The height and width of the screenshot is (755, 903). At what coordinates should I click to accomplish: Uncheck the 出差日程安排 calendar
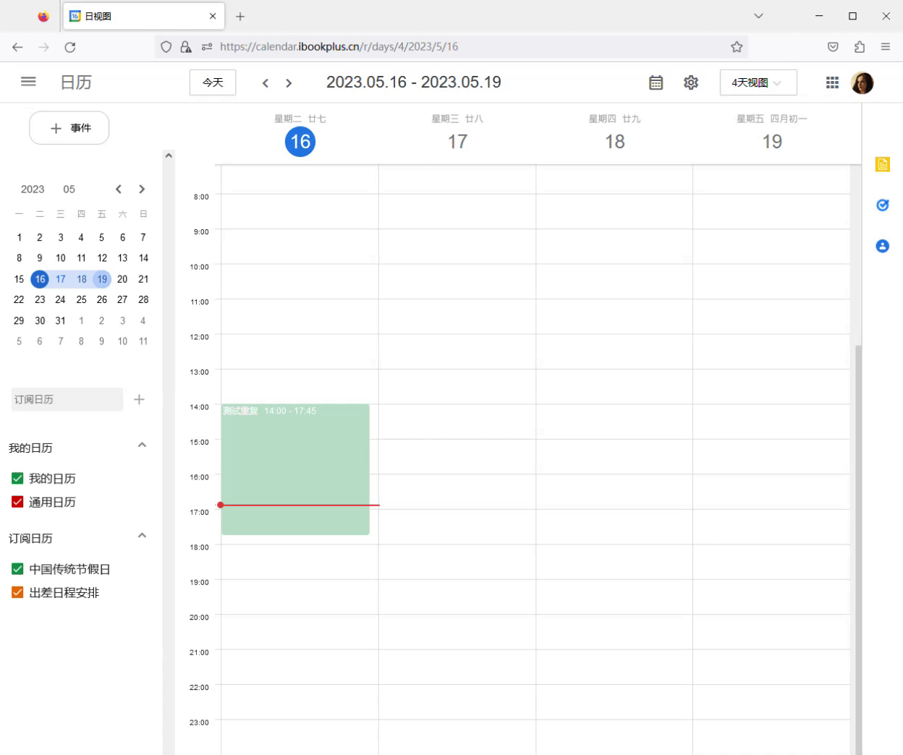[x=17, y=592]
